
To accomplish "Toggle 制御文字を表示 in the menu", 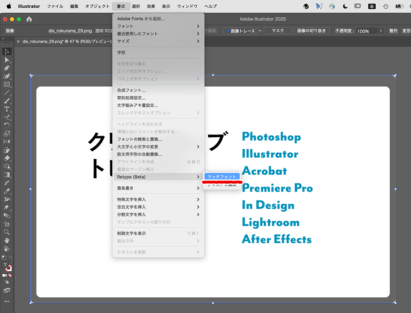I will [158, 233].
